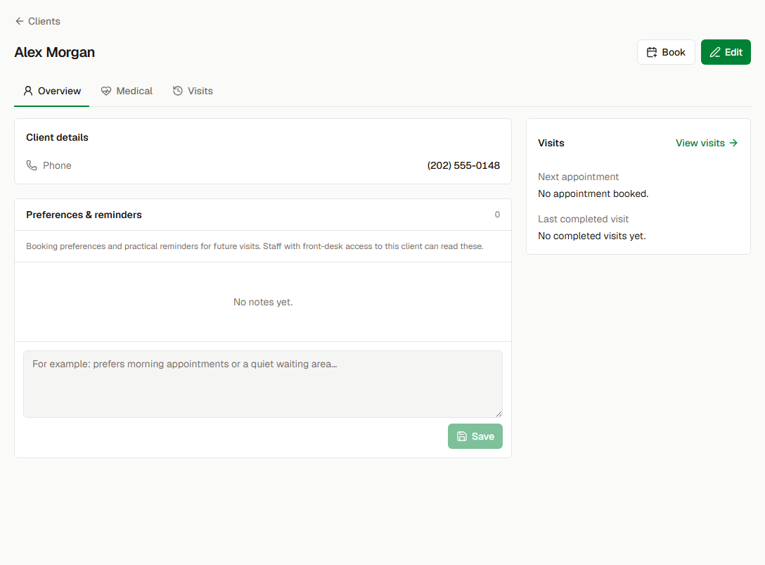The height and width of the screenshot is (565, 765).
Task: Click the No completed visits yet. text
Action: (592, 236)
